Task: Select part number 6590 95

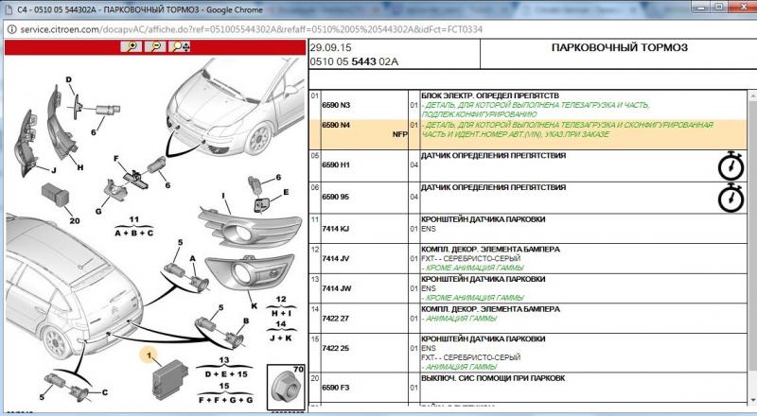Action: point(335,197)
